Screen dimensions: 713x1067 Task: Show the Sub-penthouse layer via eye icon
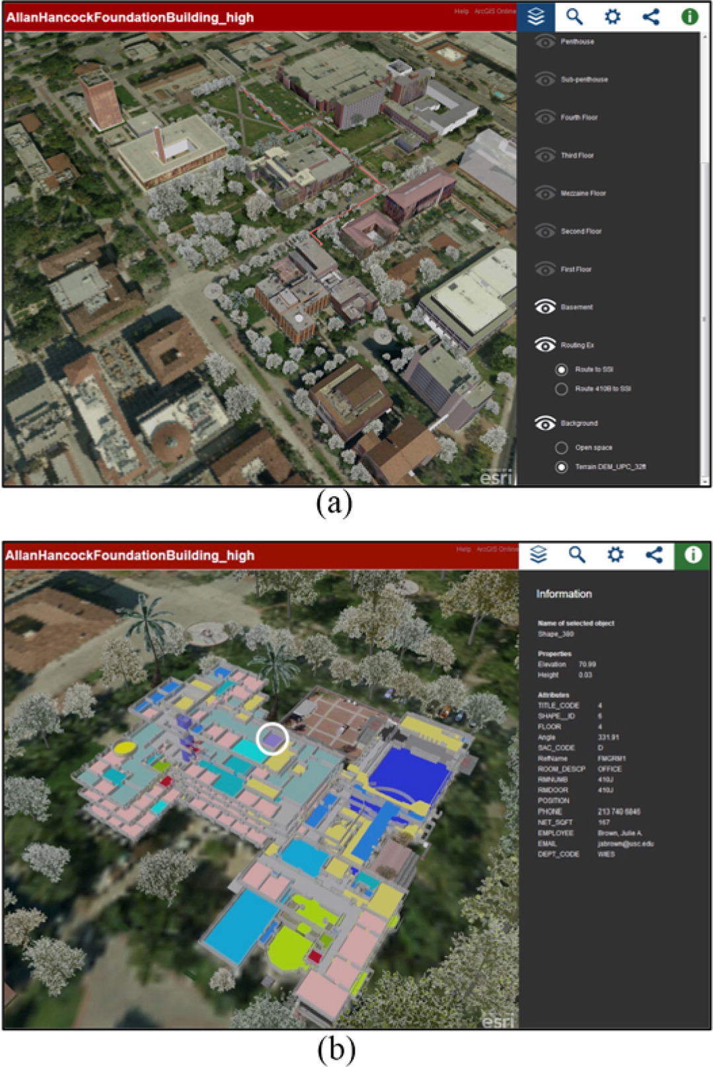pyautogui.click(x=544, y=79)
